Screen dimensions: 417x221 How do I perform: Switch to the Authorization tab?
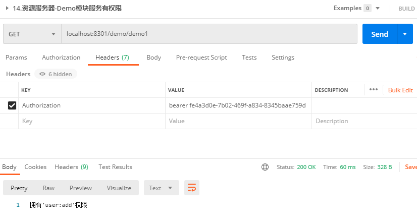point(61,58)
